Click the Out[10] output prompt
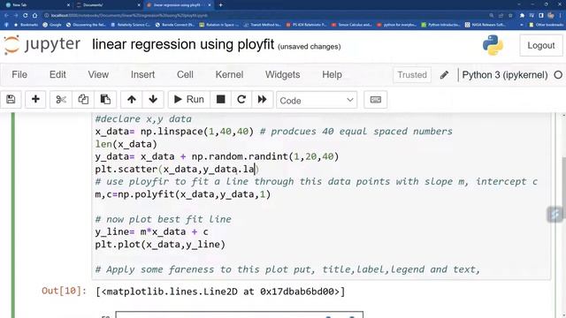The height and width of the screenshot is (318, 566). (64, 291)
